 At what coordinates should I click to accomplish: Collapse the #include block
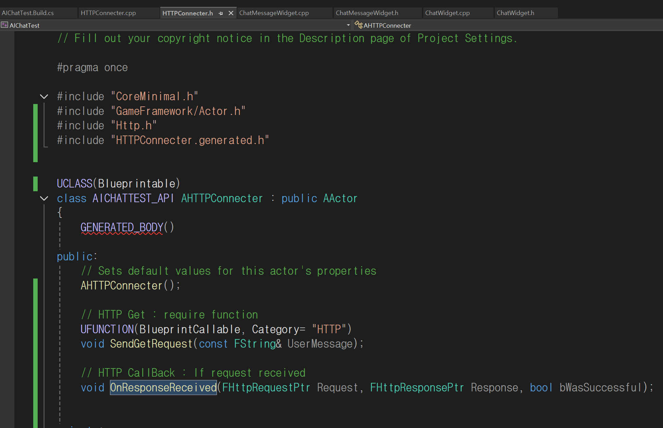44,96
